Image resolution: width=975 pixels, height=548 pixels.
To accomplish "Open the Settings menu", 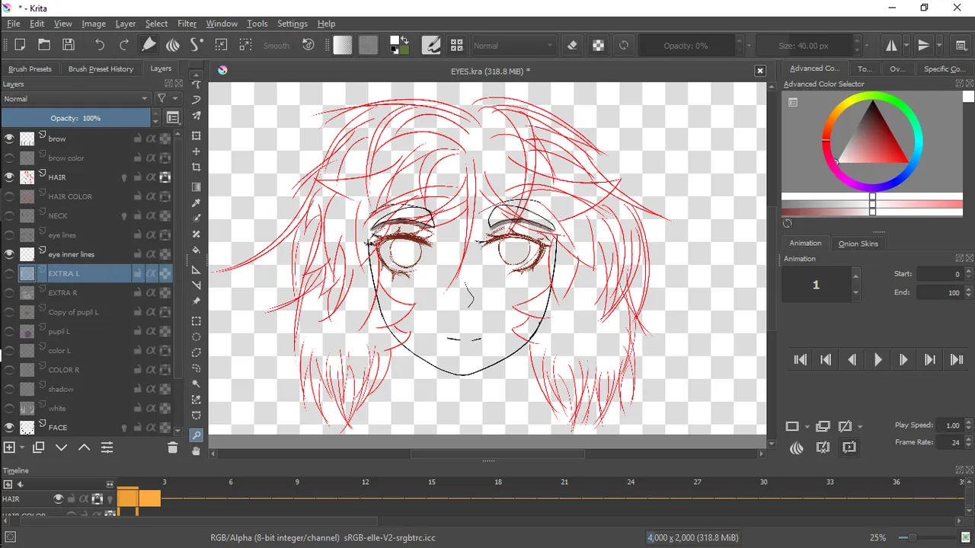I will click(292, 24).
